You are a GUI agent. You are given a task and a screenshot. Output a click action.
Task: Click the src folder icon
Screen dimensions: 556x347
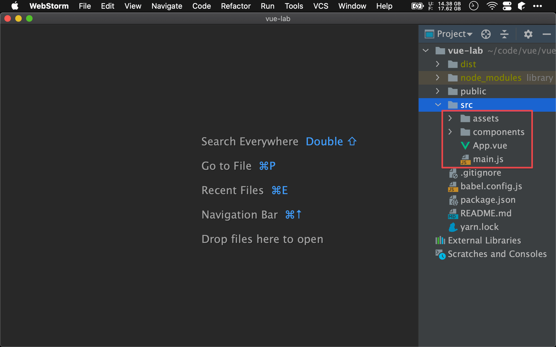coord(453,105)
